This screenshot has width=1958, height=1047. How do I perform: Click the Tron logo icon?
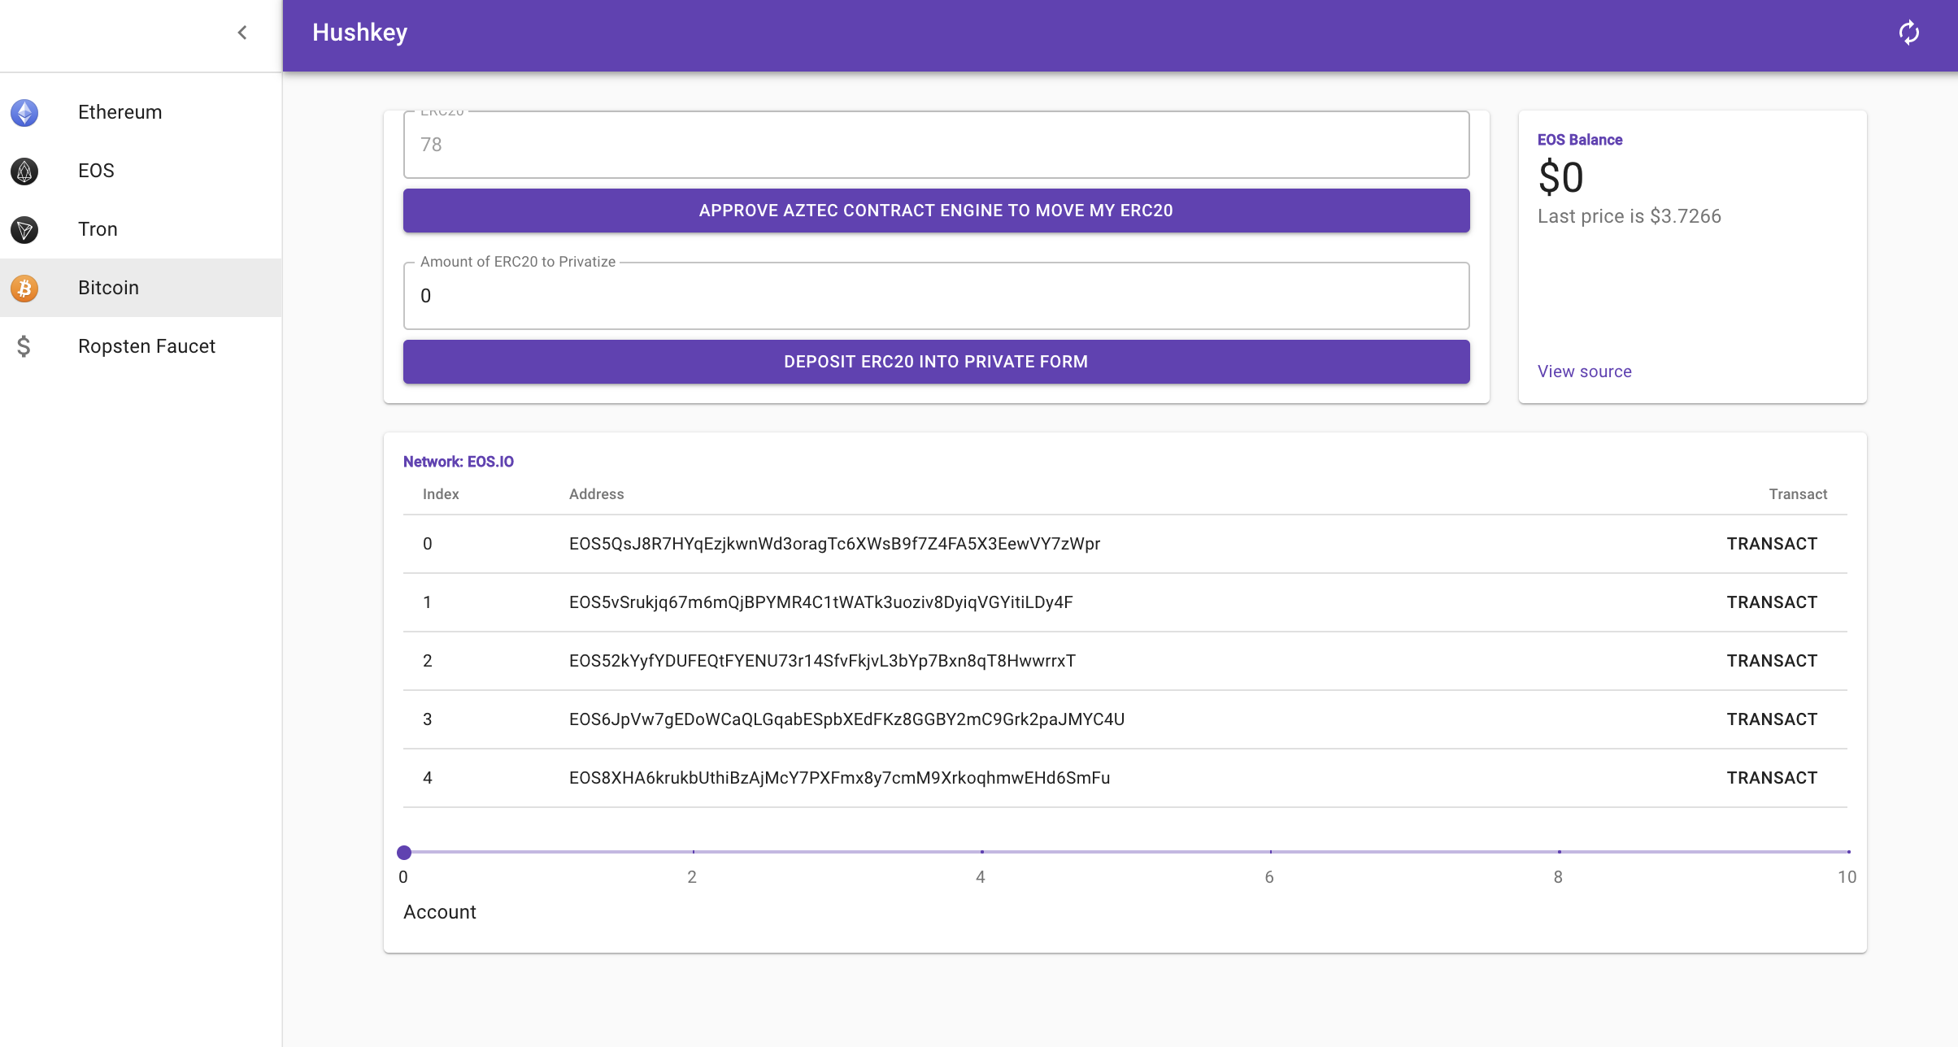click(24, 229)
